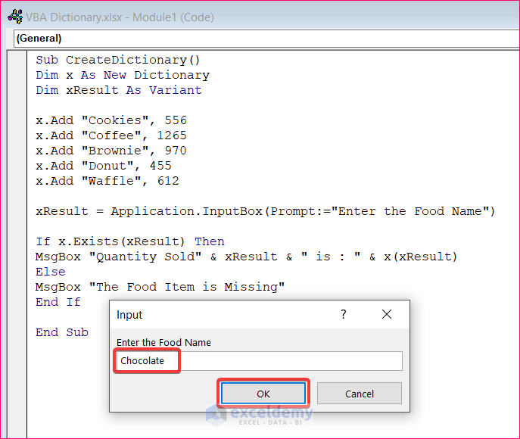Click the Dim xResult As Variant line
Screen dimensions: 520x439
coord(119,90)
